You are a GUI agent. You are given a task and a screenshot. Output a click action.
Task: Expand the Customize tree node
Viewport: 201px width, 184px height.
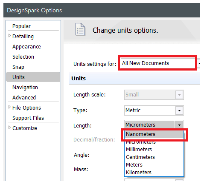(x=9, y=127)
